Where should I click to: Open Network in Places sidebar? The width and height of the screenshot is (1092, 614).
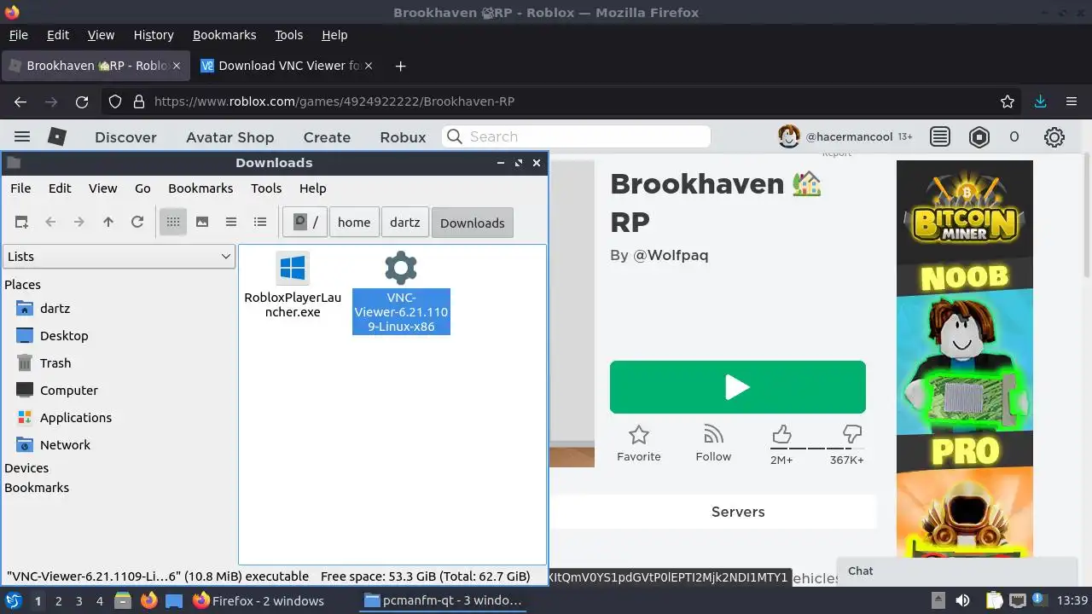[64, 444]
